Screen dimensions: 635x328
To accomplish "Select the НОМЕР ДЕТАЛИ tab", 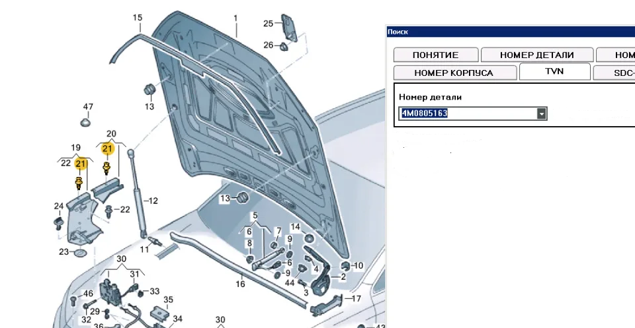I will click(x=536, y=55).
